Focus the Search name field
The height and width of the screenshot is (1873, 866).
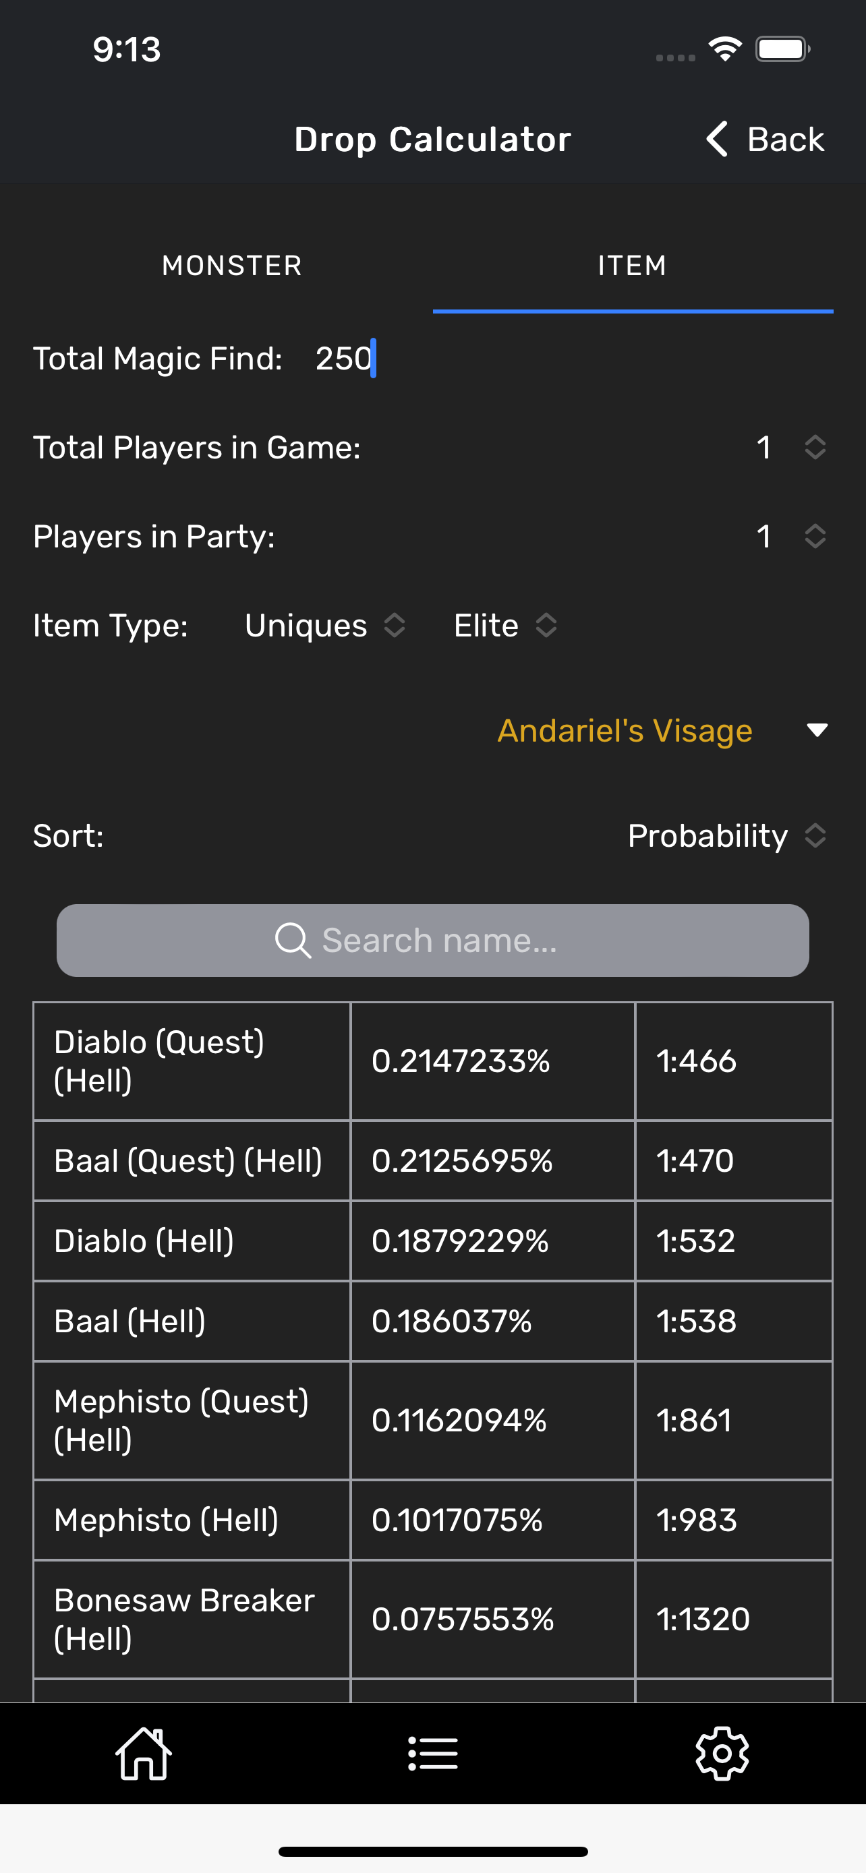(x=432, y=940)
